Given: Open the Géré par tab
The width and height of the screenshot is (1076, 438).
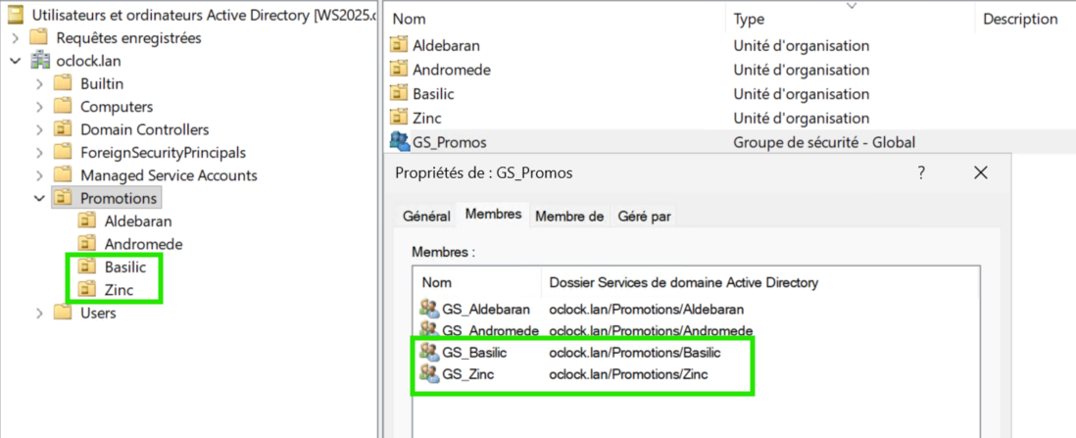Looking at the screenshot, I should 644,216.
